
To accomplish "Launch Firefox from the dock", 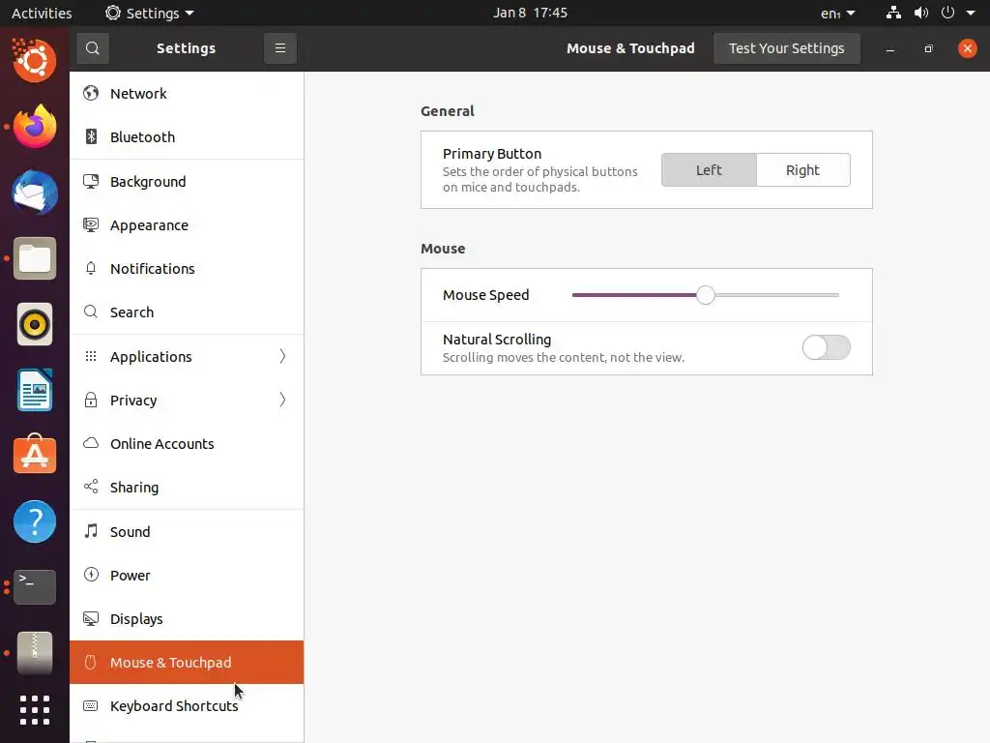I will [x=35, y=127].
